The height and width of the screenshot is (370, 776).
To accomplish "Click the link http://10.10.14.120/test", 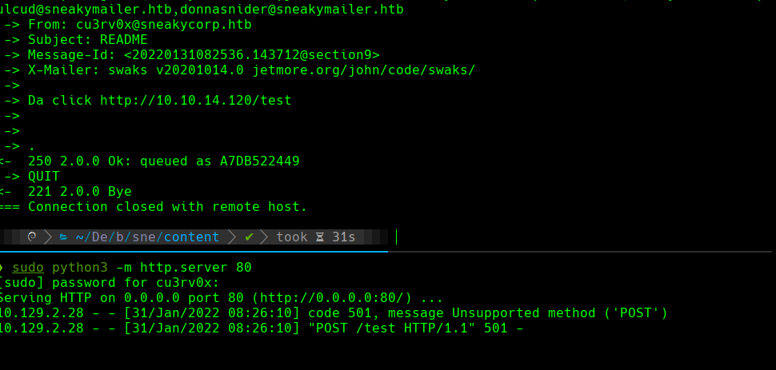I will [x=196, y=101].
